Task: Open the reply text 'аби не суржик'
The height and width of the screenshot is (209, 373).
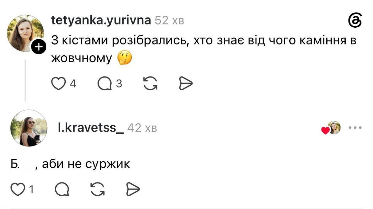Action: [x=86, y=165]
